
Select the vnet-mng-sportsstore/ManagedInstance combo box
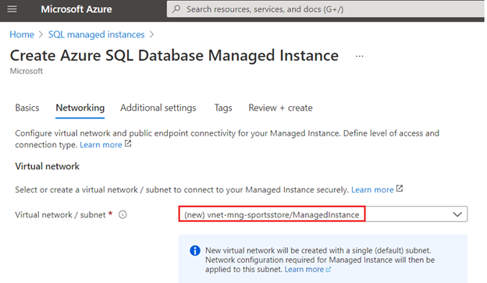pos(322,214)
